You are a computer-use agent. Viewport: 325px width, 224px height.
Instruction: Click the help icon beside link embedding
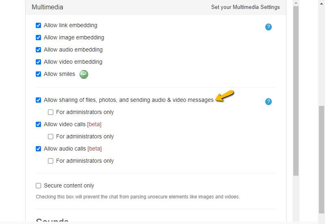(268, 27)
